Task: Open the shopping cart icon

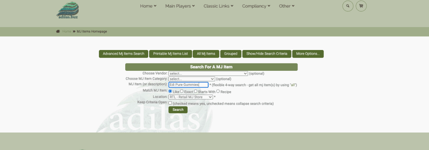Action: (x=361, y=6)
